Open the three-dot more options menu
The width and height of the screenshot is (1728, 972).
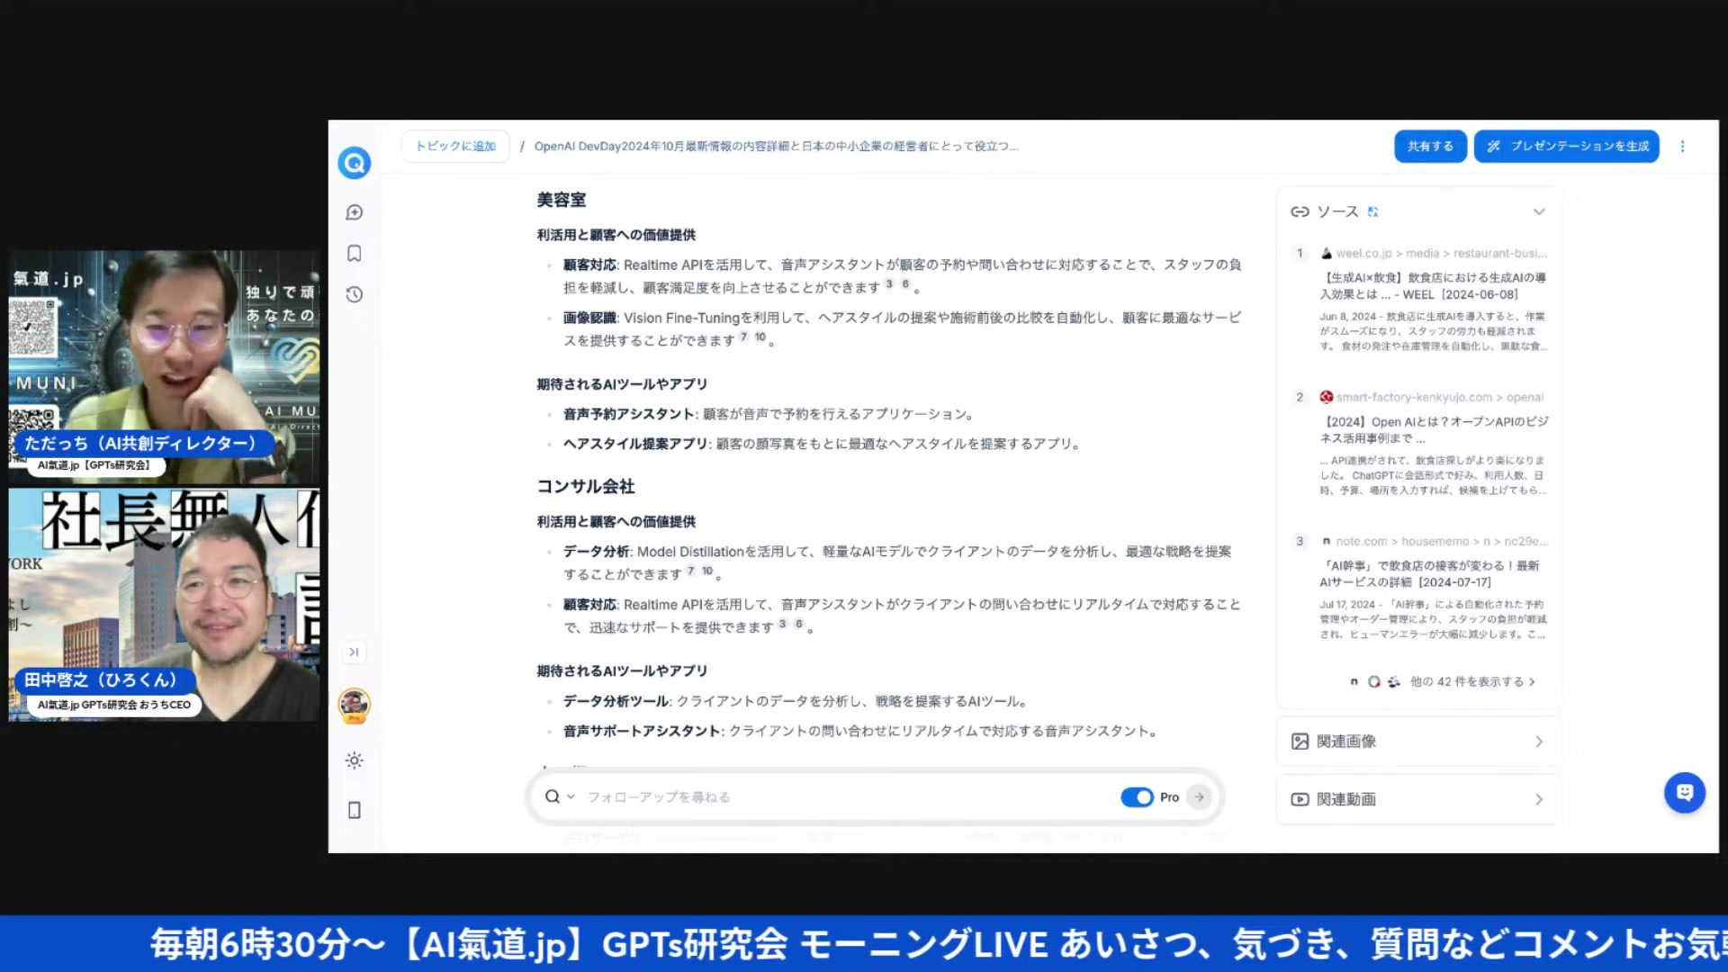click(x=1683, y=146)
